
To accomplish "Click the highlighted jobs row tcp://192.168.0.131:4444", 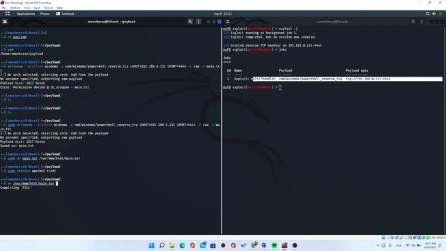I will pos(348,79).
